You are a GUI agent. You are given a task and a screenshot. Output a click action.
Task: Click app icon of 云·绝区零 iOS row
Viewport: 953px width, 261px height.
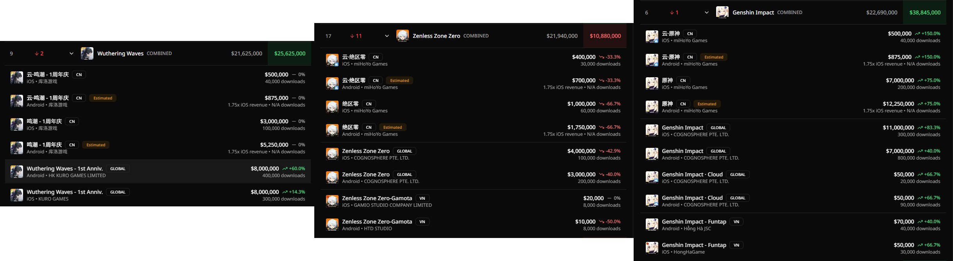point(332,60)
